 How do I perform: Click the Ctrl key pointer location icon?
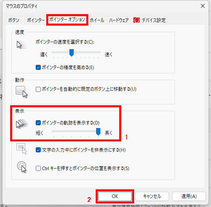coord(22,167)
